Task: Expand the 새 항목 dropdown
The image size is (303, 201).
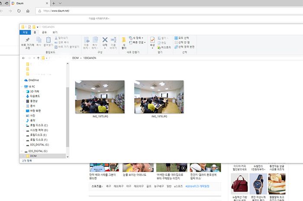Action: (136, 38)
